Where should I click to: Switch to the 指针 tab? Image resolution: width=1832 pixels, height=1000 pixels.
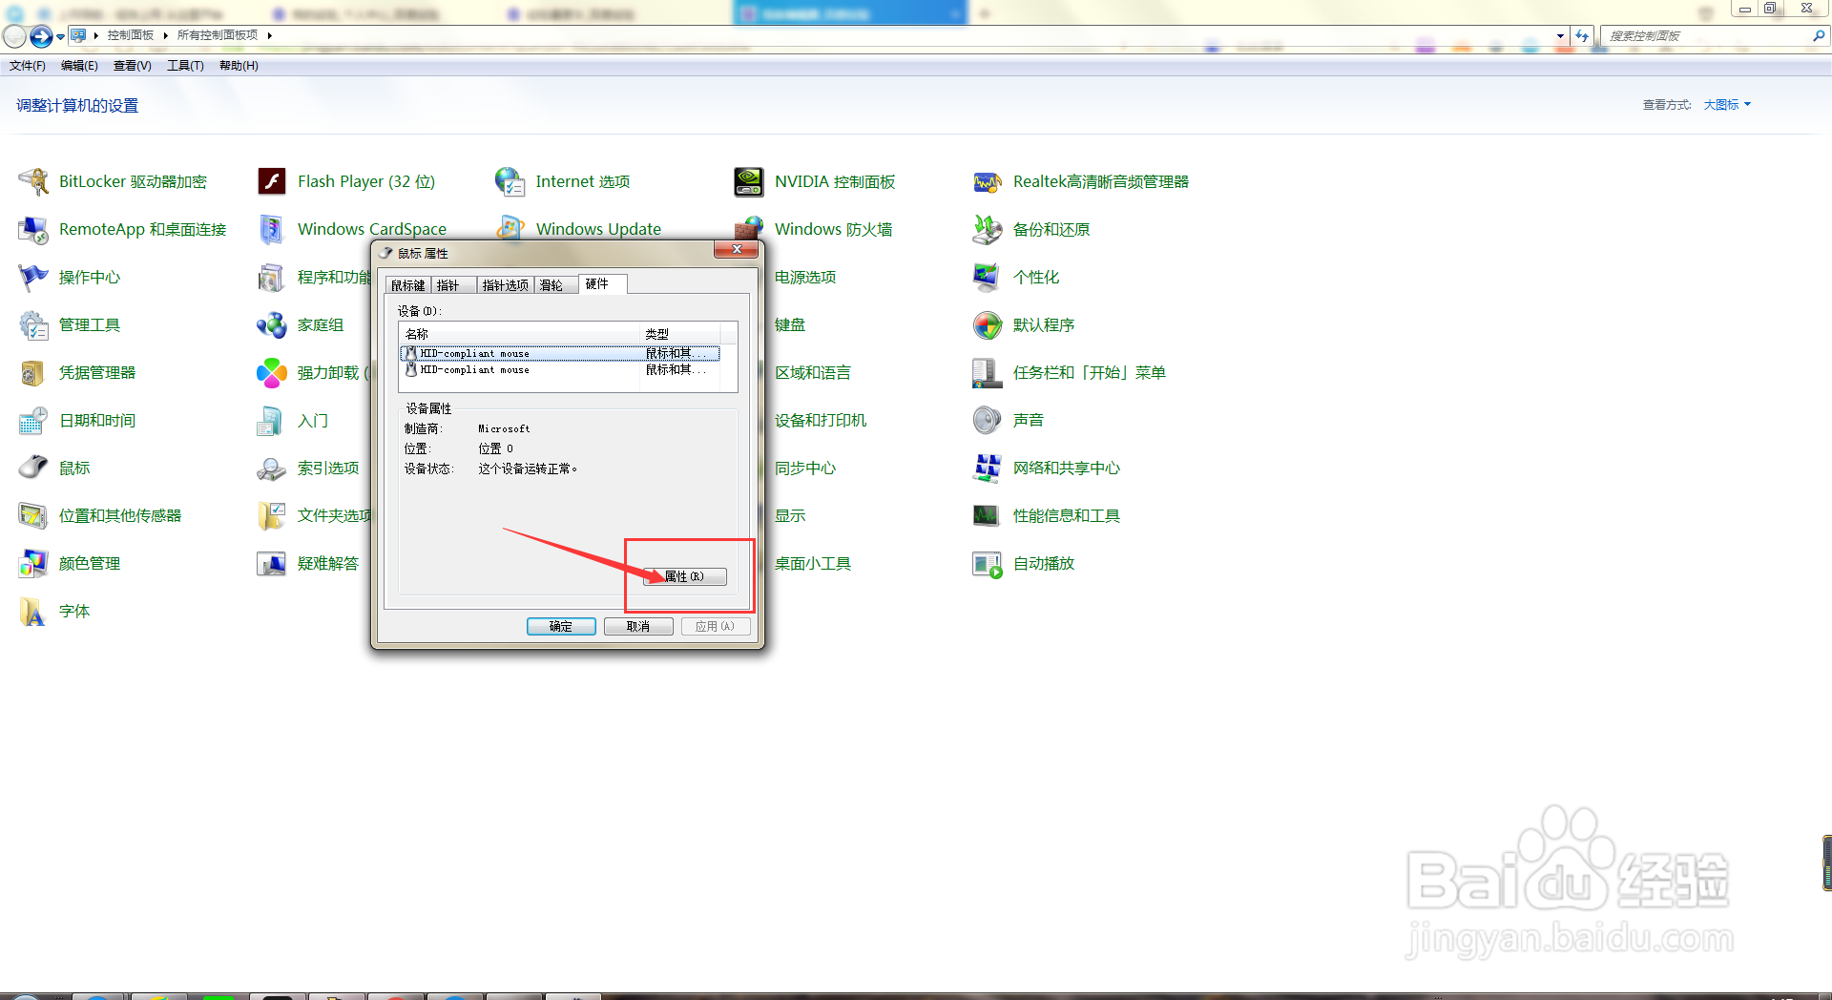point(454,285)
